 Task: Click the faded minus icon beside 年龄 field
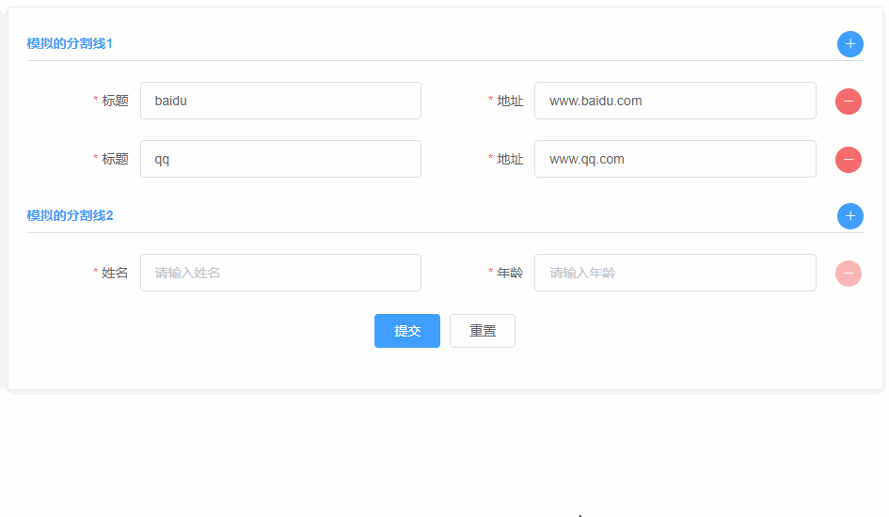click(849, 274)
